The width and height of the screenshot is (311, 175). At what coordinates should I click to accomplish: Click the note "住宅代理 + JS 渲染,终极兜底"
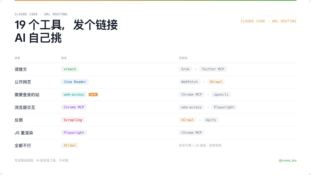point(200,145)
